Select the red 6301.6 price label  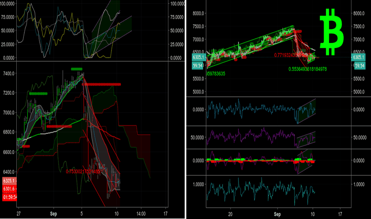click(x=9, y=189)
